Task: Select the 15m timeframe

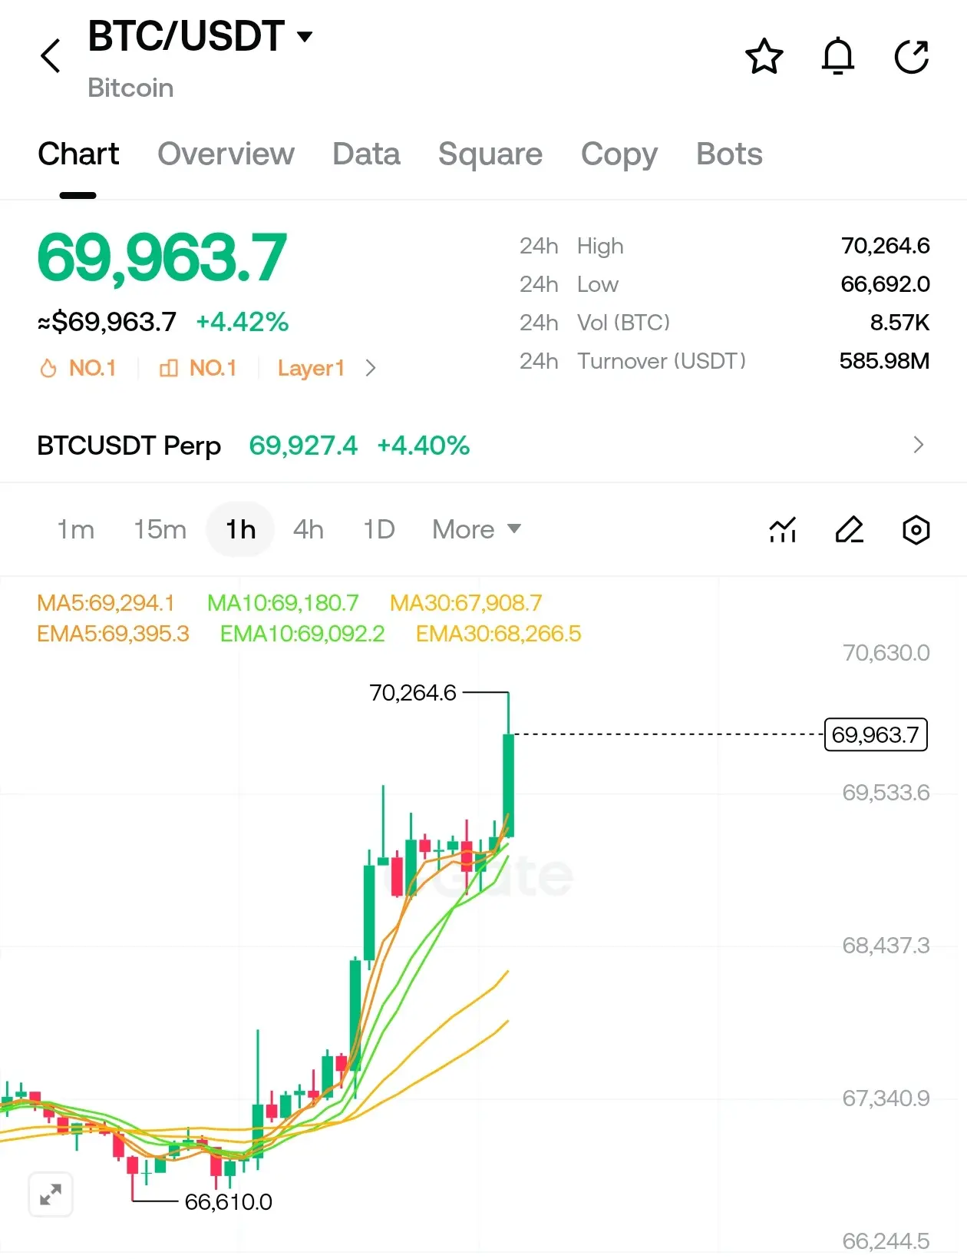Action: click(x=160, y=529)
